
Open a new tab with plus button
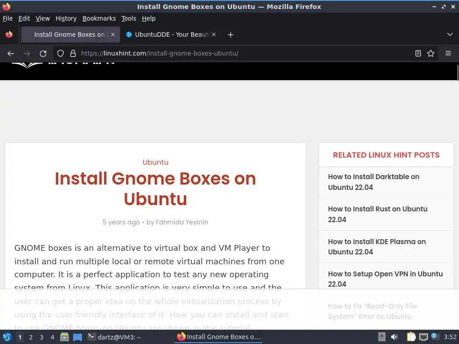(x=231, y=35)
